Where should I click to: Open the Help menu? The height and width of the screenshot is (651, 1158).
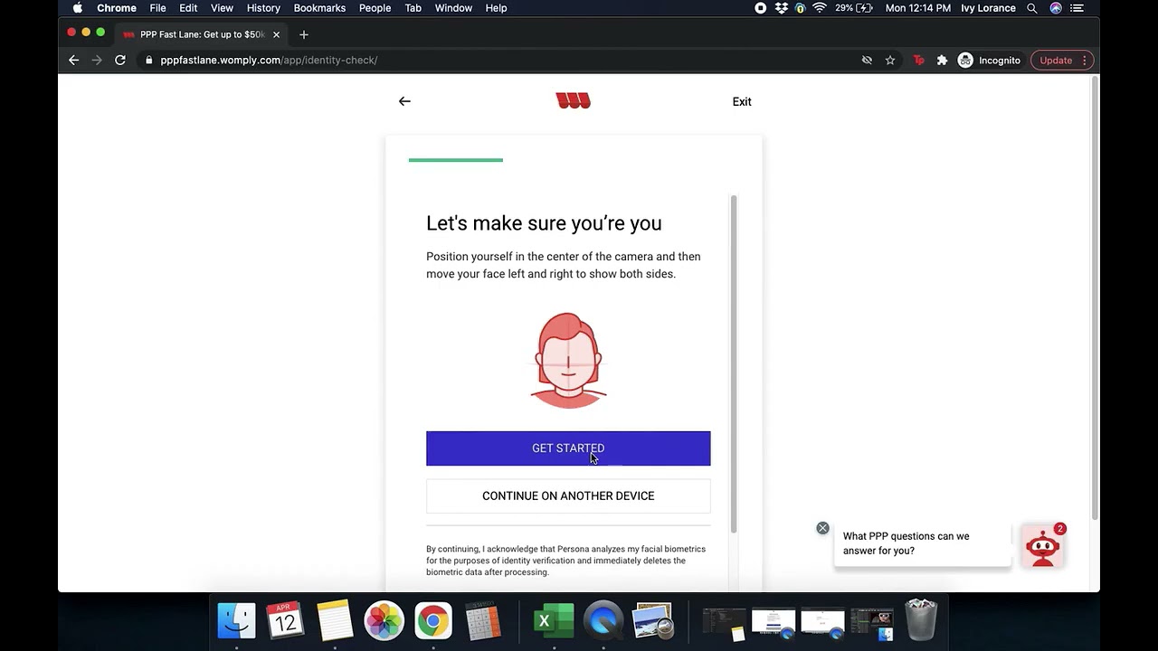click(x=496, y=8)
